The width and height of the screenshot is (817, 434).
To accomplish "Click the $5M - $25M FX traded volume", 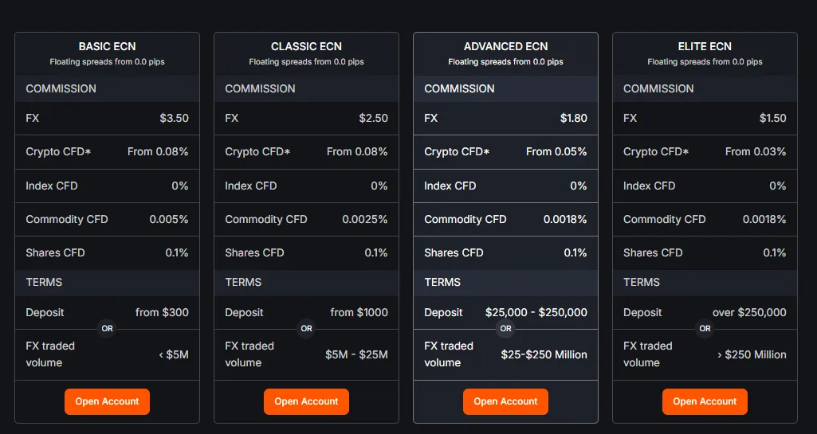I will pos(356,354).
